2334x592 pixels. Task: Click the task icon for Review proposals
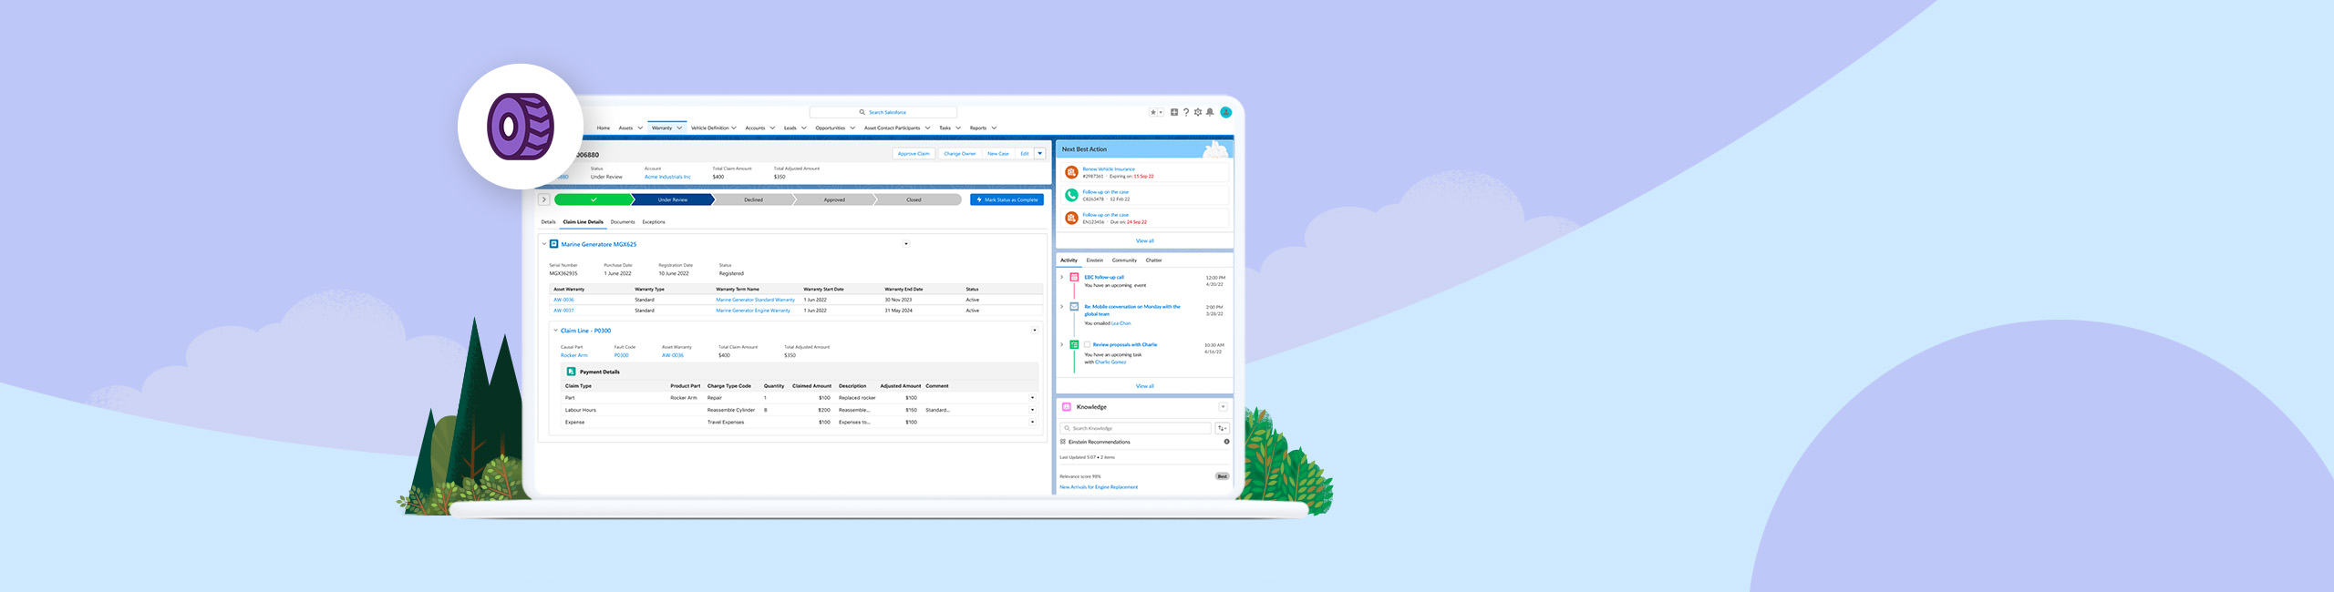1074,344
